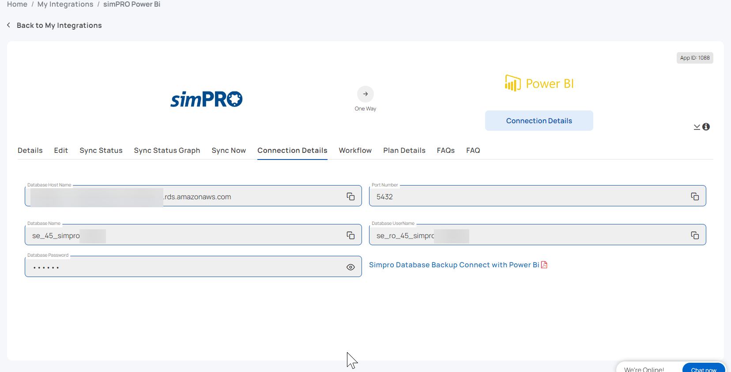Image resolution: width=731 pixels, height=372 pixels.
Task: Collapse the integration header with chevron
Action: (x=697, y=127)
